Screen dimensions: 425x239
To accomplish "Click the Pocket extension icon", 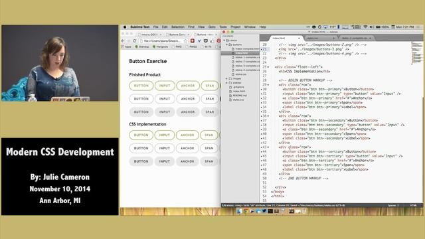I will coord(206,40).
